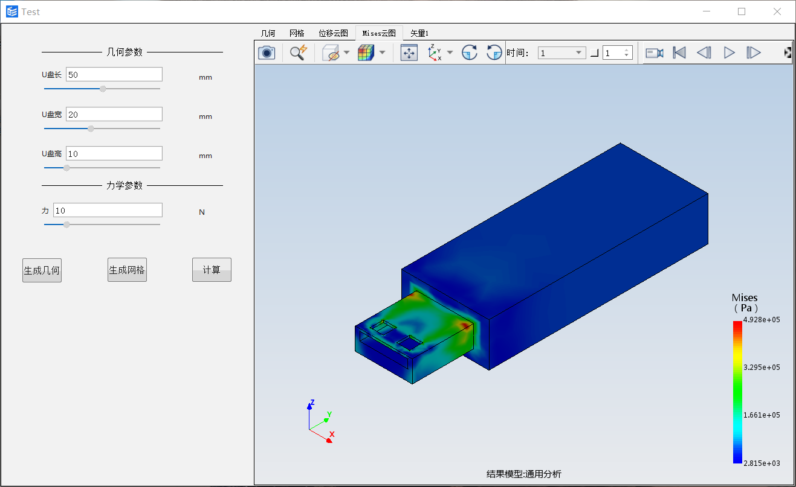Click the U盘长 slider handle
796x487 pixels.
point(103,89)
